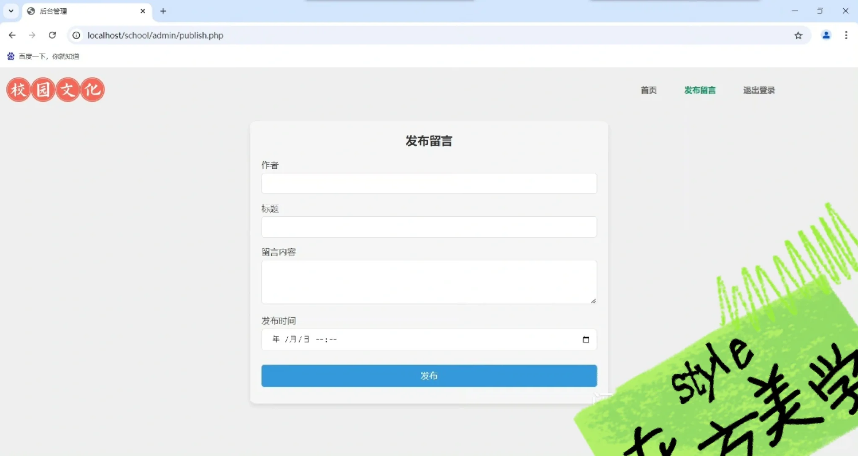Screen dimensions: 858x456
Task: Open the date selector in the publish time field
Action: (x=586, y=339)
